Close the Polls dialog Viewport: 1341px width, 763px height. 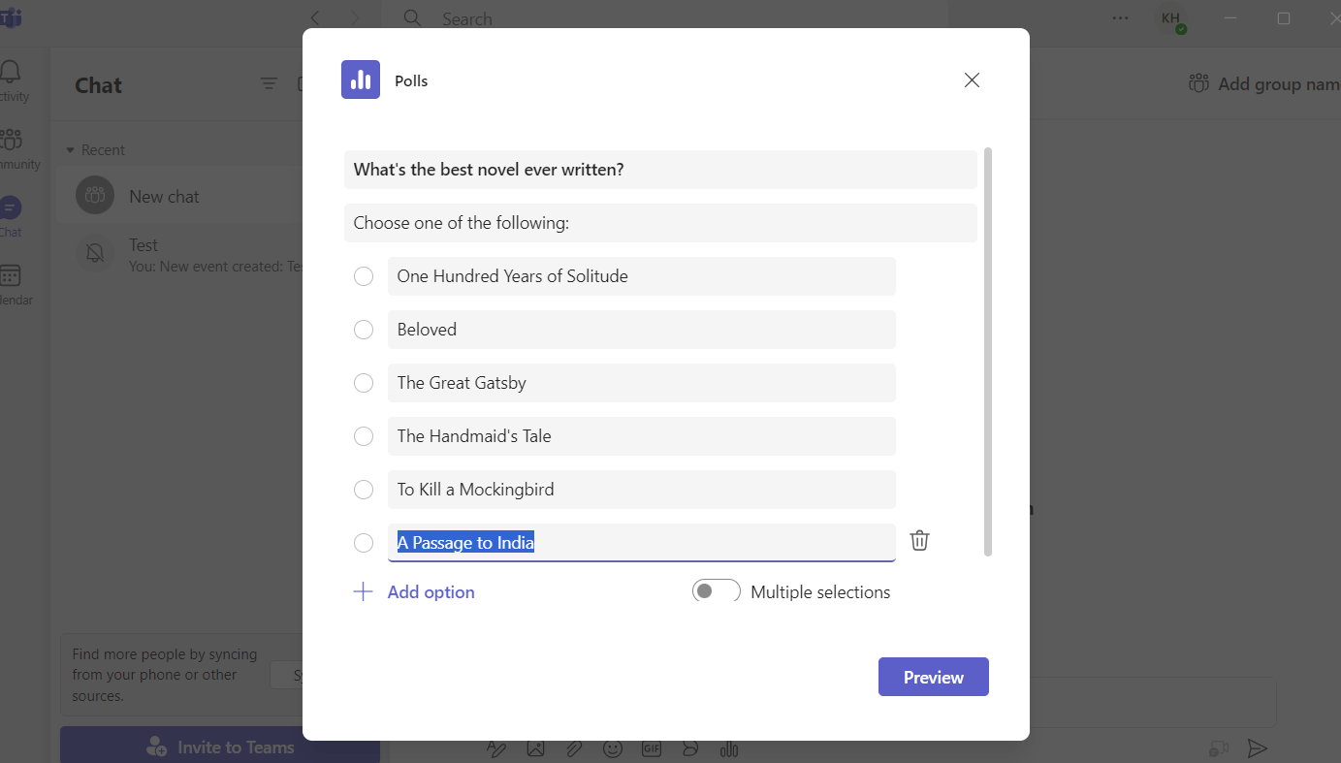coord(972,80)
